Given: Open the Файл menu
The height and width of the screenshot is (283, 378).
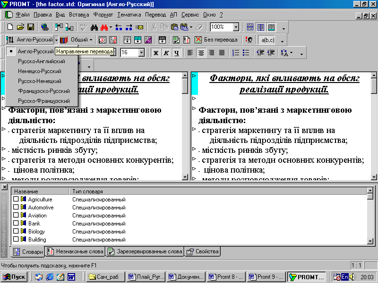Looking at the screenshot, I should click(x=22, y=15).
